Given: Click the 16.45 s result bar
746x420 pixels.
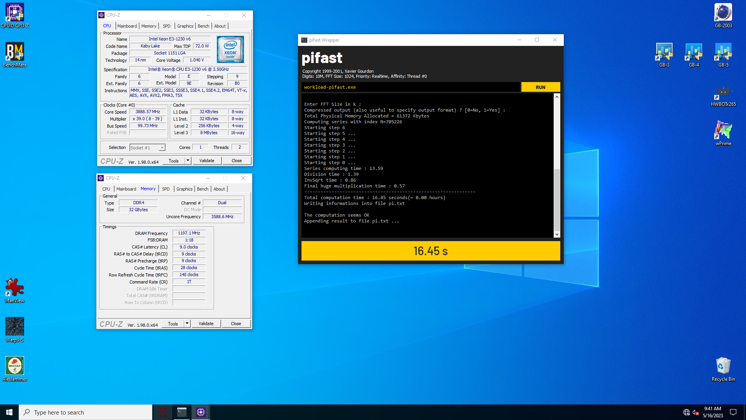Looking at the screenshot, I should [431, 251].
